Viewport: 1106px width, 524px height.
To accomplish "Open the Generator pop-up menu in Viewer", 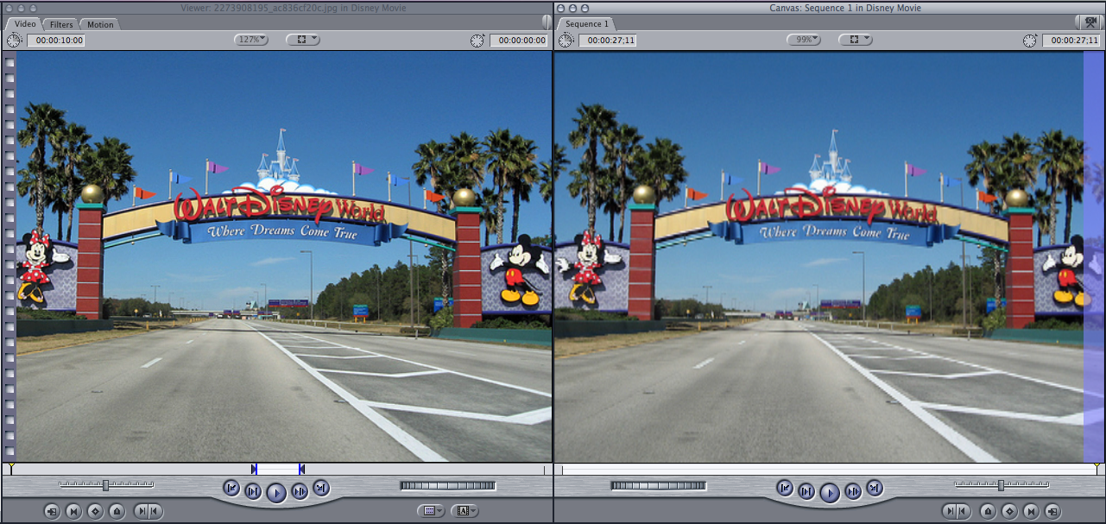I will (x=466, y=511).
